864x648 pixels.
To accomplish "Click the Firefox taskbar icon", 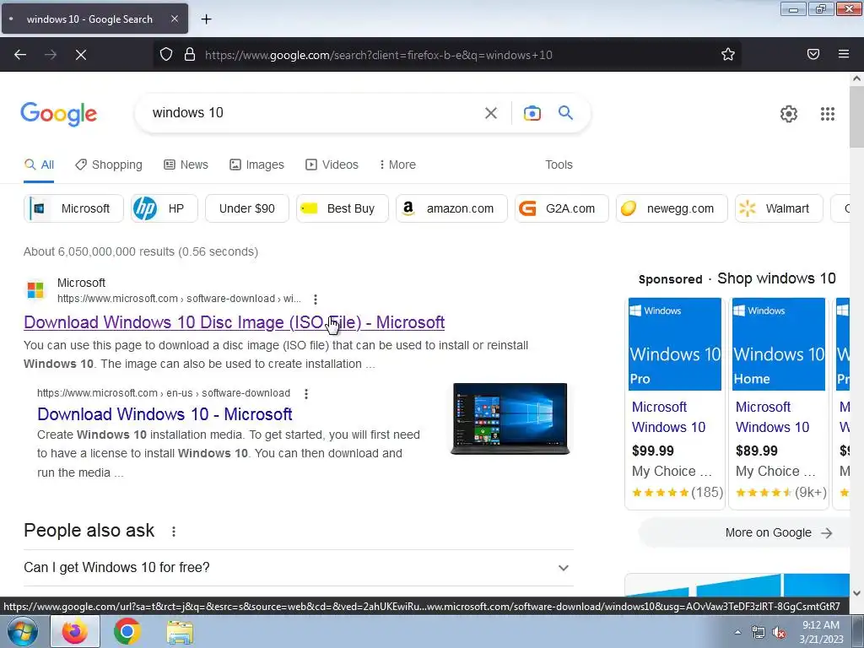I will point(75,631).
